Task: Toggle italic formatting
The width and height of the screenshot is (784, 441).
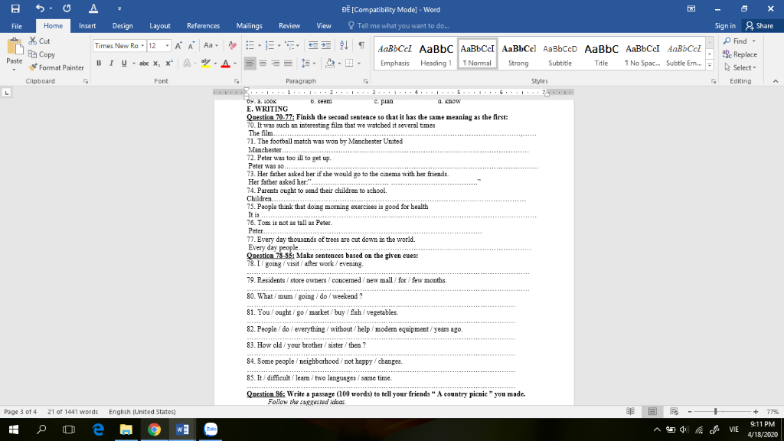Action: click(x=111, y=63)
